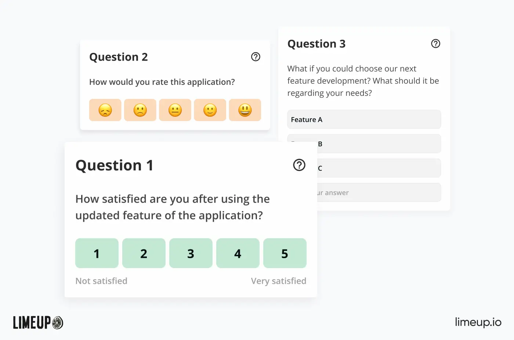Select the slightly happy emoji rating

pos(210,110)
